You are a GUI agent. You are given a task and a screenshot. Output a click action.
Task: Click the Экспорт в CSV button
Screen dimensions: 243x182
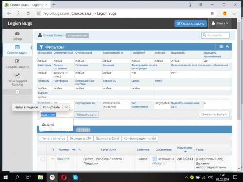pyautogui.click(x=81, y=138)
